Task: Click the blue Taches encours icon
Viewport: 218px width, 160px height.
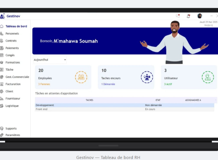Action: [x=147, y=77]
